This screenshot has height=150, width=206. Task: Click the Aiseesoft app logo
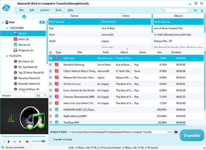(6, 7)
